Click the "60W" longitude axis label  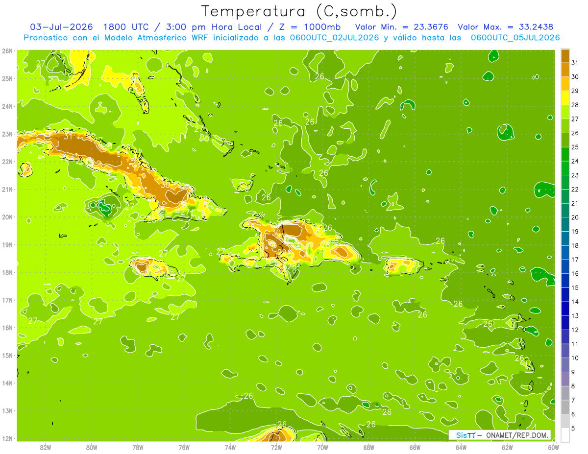(554, 447)
